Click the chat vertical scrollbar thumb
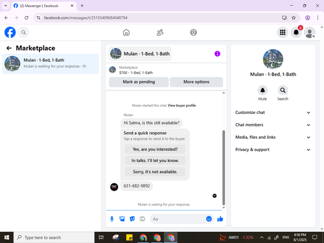 (x=224, y=167)
